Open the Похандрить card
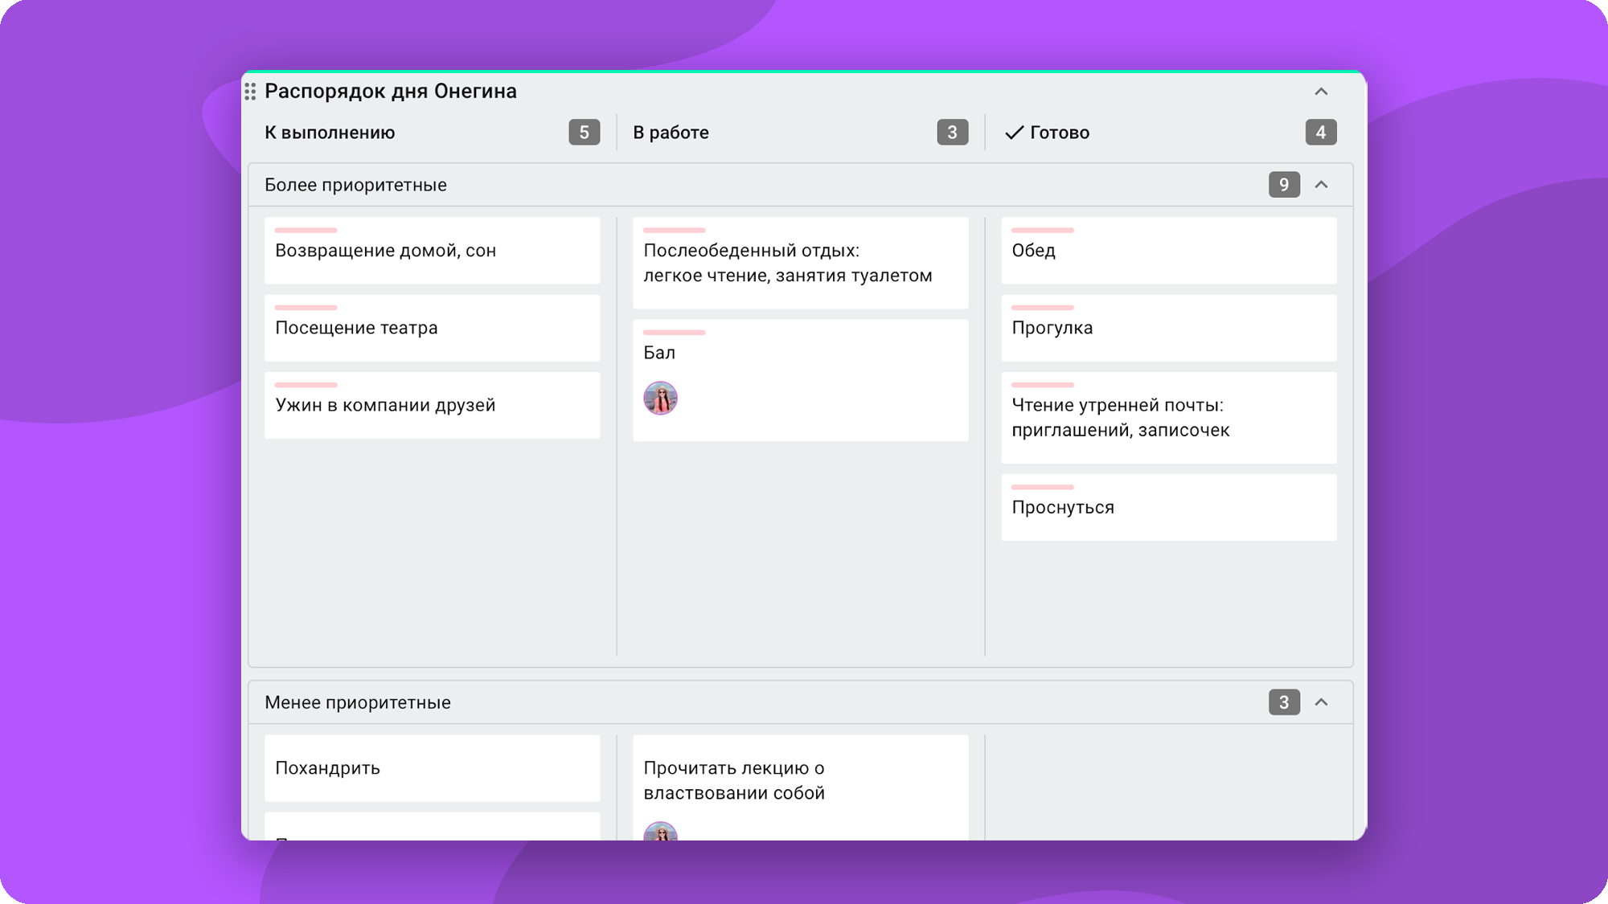 pos(433,768)
